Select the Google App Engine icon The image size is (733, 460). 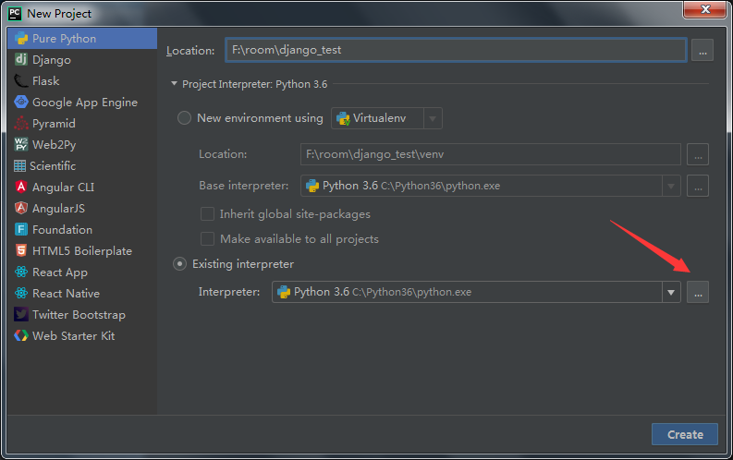click(x=21, y=102)
